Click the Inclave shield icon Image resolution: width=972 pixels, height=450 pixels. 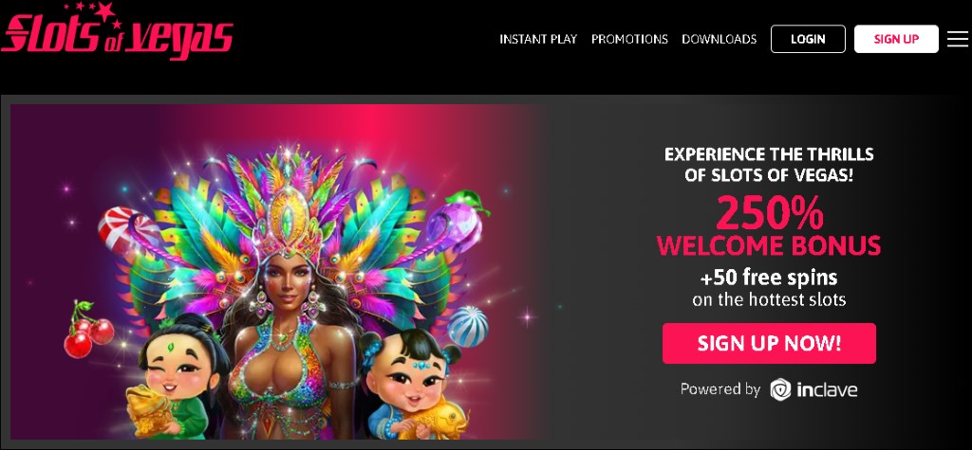(780, 389)
